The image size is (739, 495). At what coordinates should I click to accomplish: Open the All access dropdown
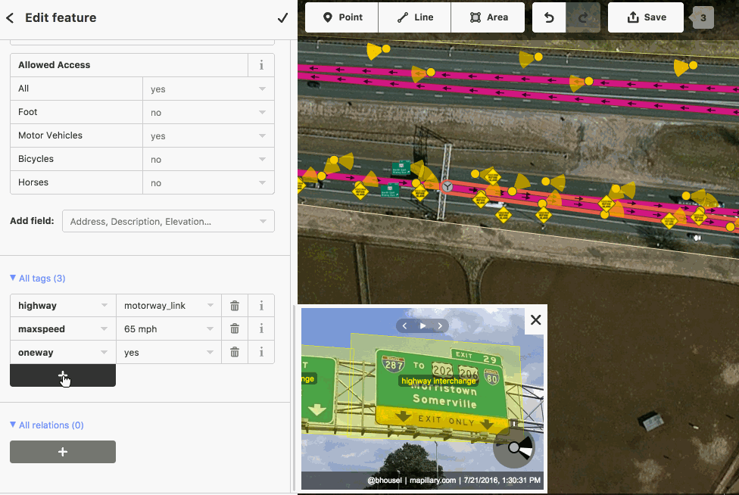coord(208,89)
